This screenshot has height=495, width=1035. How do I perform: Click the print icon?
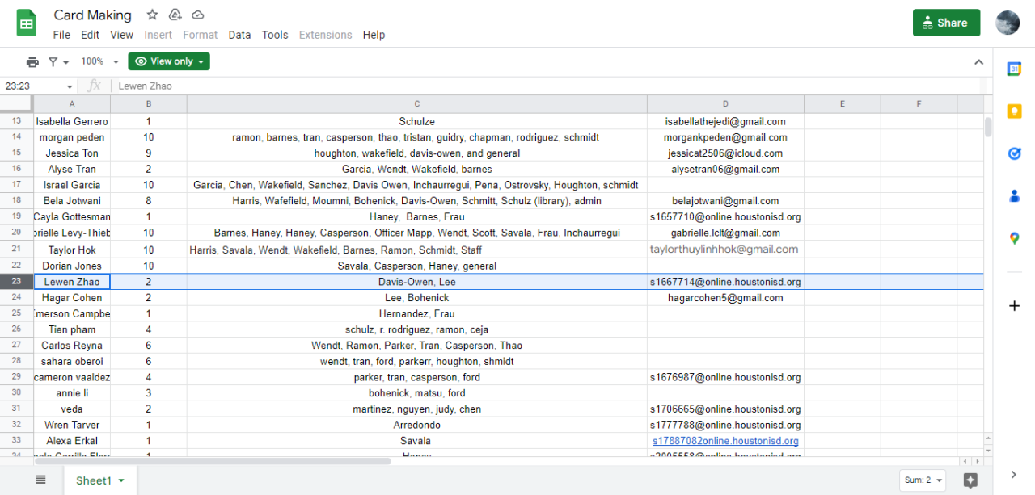coord(32,61)
